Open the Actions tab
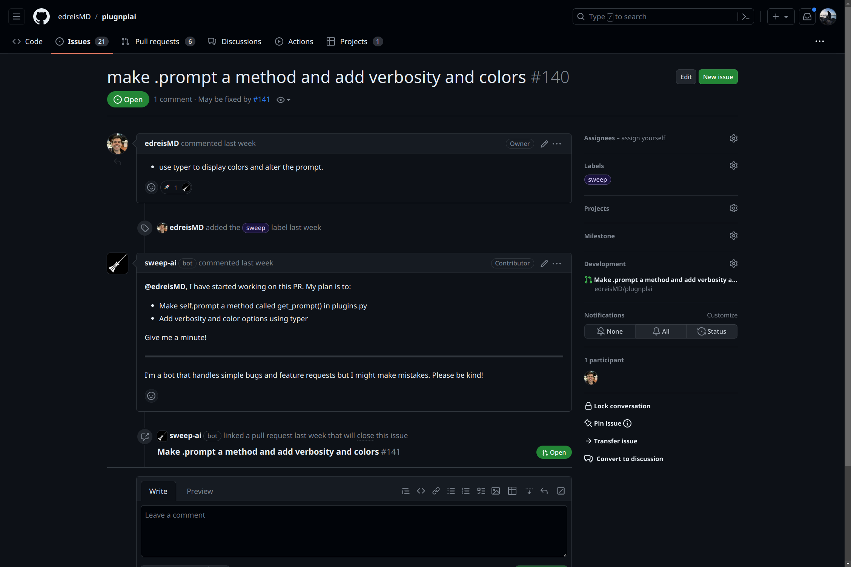This screenshot has width=851, height=567. pos(294,41)
